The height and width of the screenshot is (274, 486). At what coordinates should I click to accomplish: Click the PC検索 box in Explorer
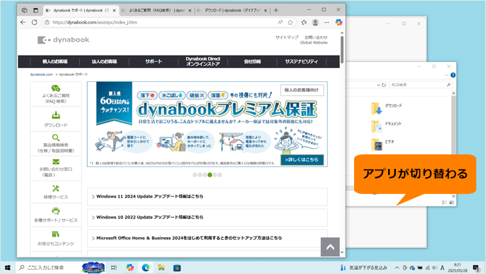tap(421, 85)
